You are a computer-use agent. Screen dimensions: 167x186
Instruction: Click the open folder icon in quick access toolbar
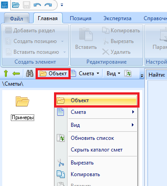coord(16,5)
